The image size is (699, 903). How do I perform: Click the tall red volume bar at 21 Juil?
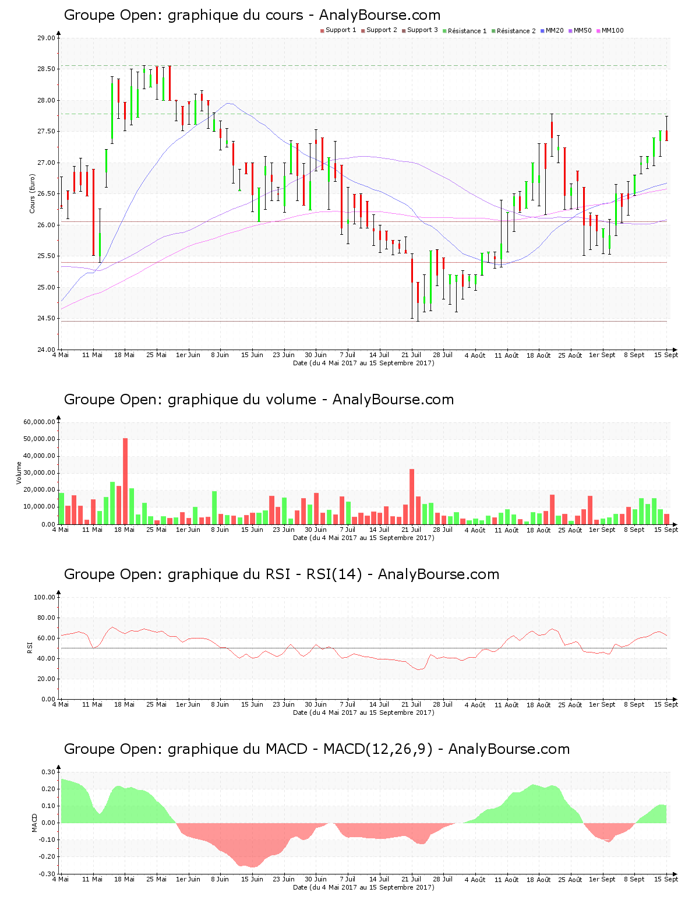[x=412, y=496]
